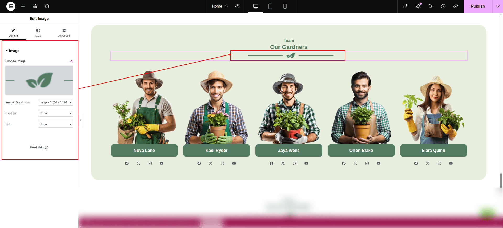503x228 pixels.
Task: Click the Zaya Wells name button
Action: click(x=289, y=151)
